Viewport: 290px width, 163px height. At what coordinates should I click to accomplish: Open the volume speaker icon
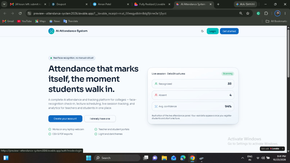[263, 158]
